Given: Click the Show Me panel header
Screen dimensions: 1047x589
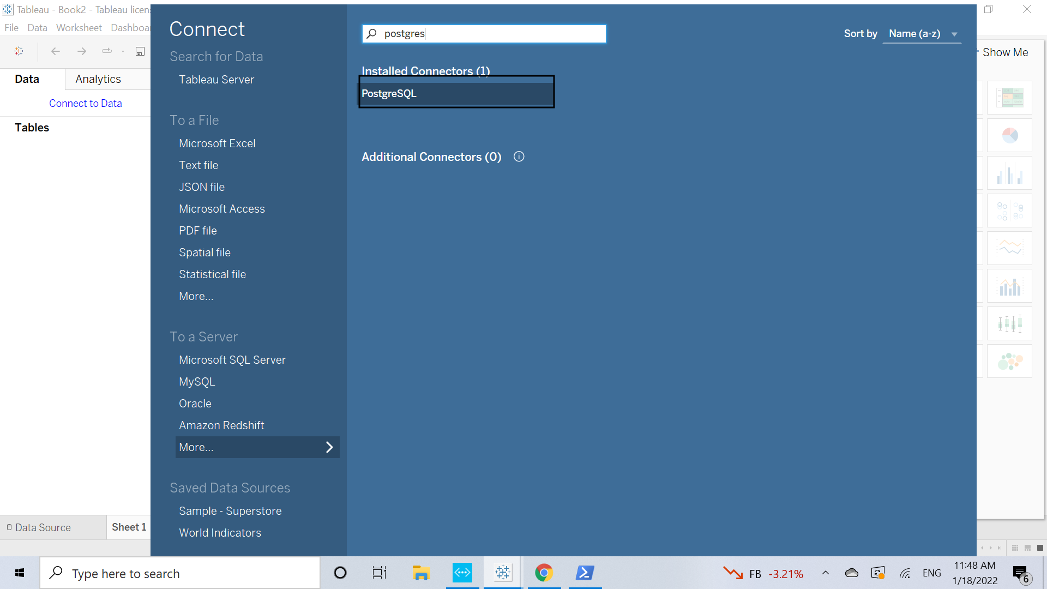Looking at the screenshot, I should [x=1005, y=52].
